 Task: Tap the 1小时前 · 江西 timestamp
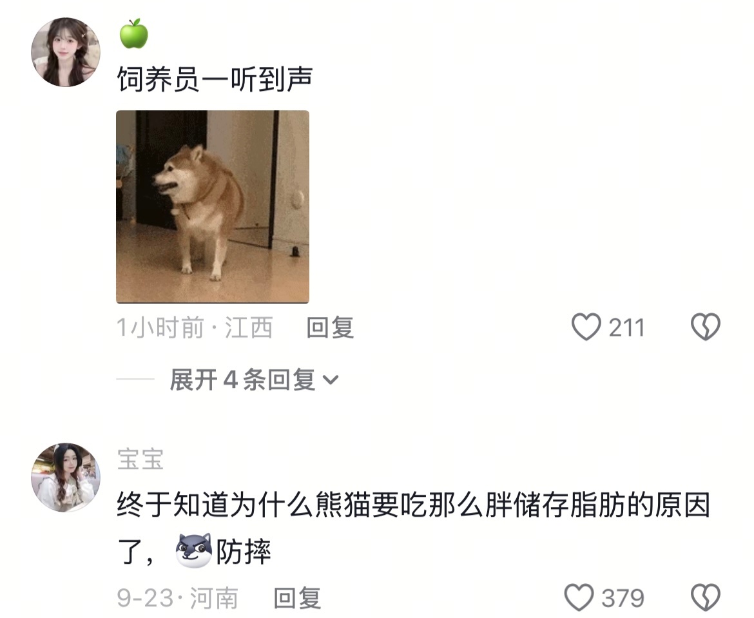195,327
